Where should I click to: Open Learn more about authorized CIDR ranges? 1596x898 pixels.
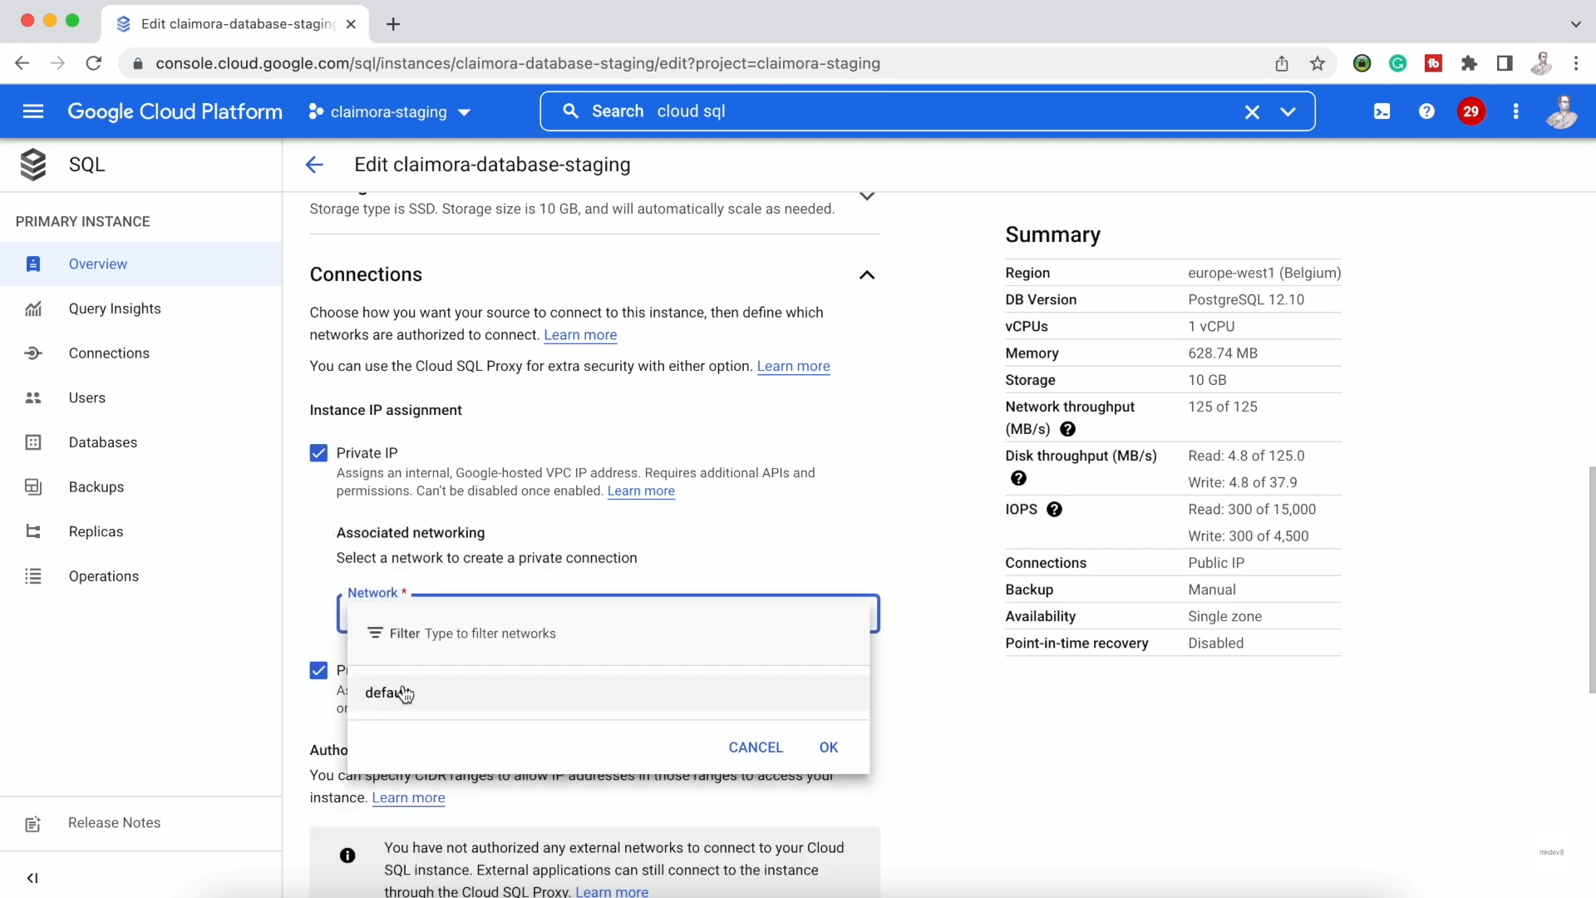tap(408, 798)
